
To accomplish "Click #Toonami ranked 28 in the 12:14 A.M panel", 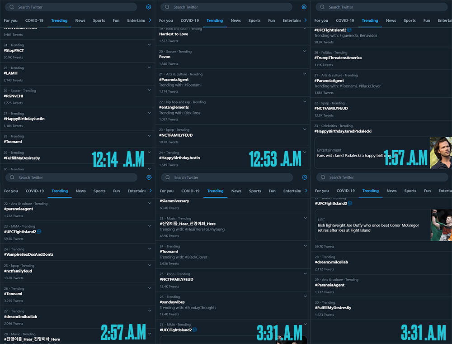I will 13,141.
